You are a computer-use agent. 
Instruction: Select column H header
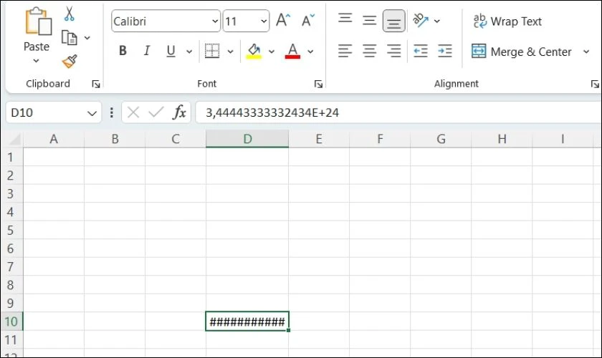click(x=502, y=139)
